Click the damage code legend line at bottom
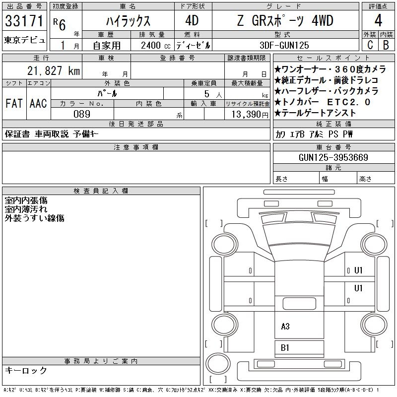The image size is (397, 397). [x=191, y=390]
